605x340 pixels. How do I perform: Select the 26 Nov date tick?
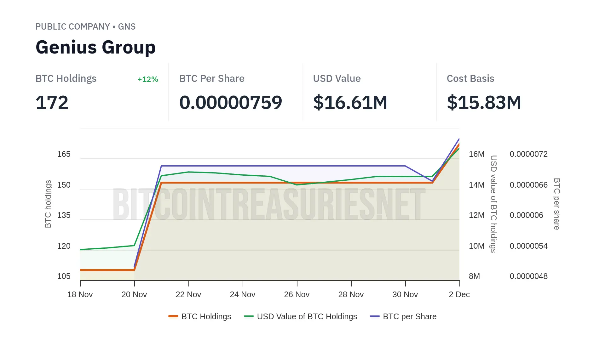click(297, 295)
